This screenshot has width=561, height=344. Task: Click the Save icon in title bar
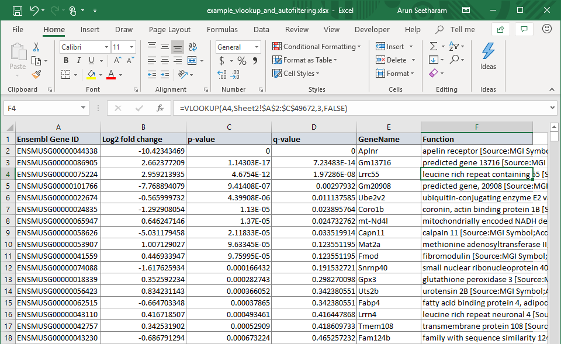(18, 11)
